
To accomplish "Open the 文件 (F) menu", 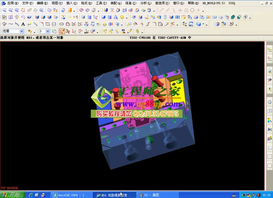I will [x=28, y=3].
